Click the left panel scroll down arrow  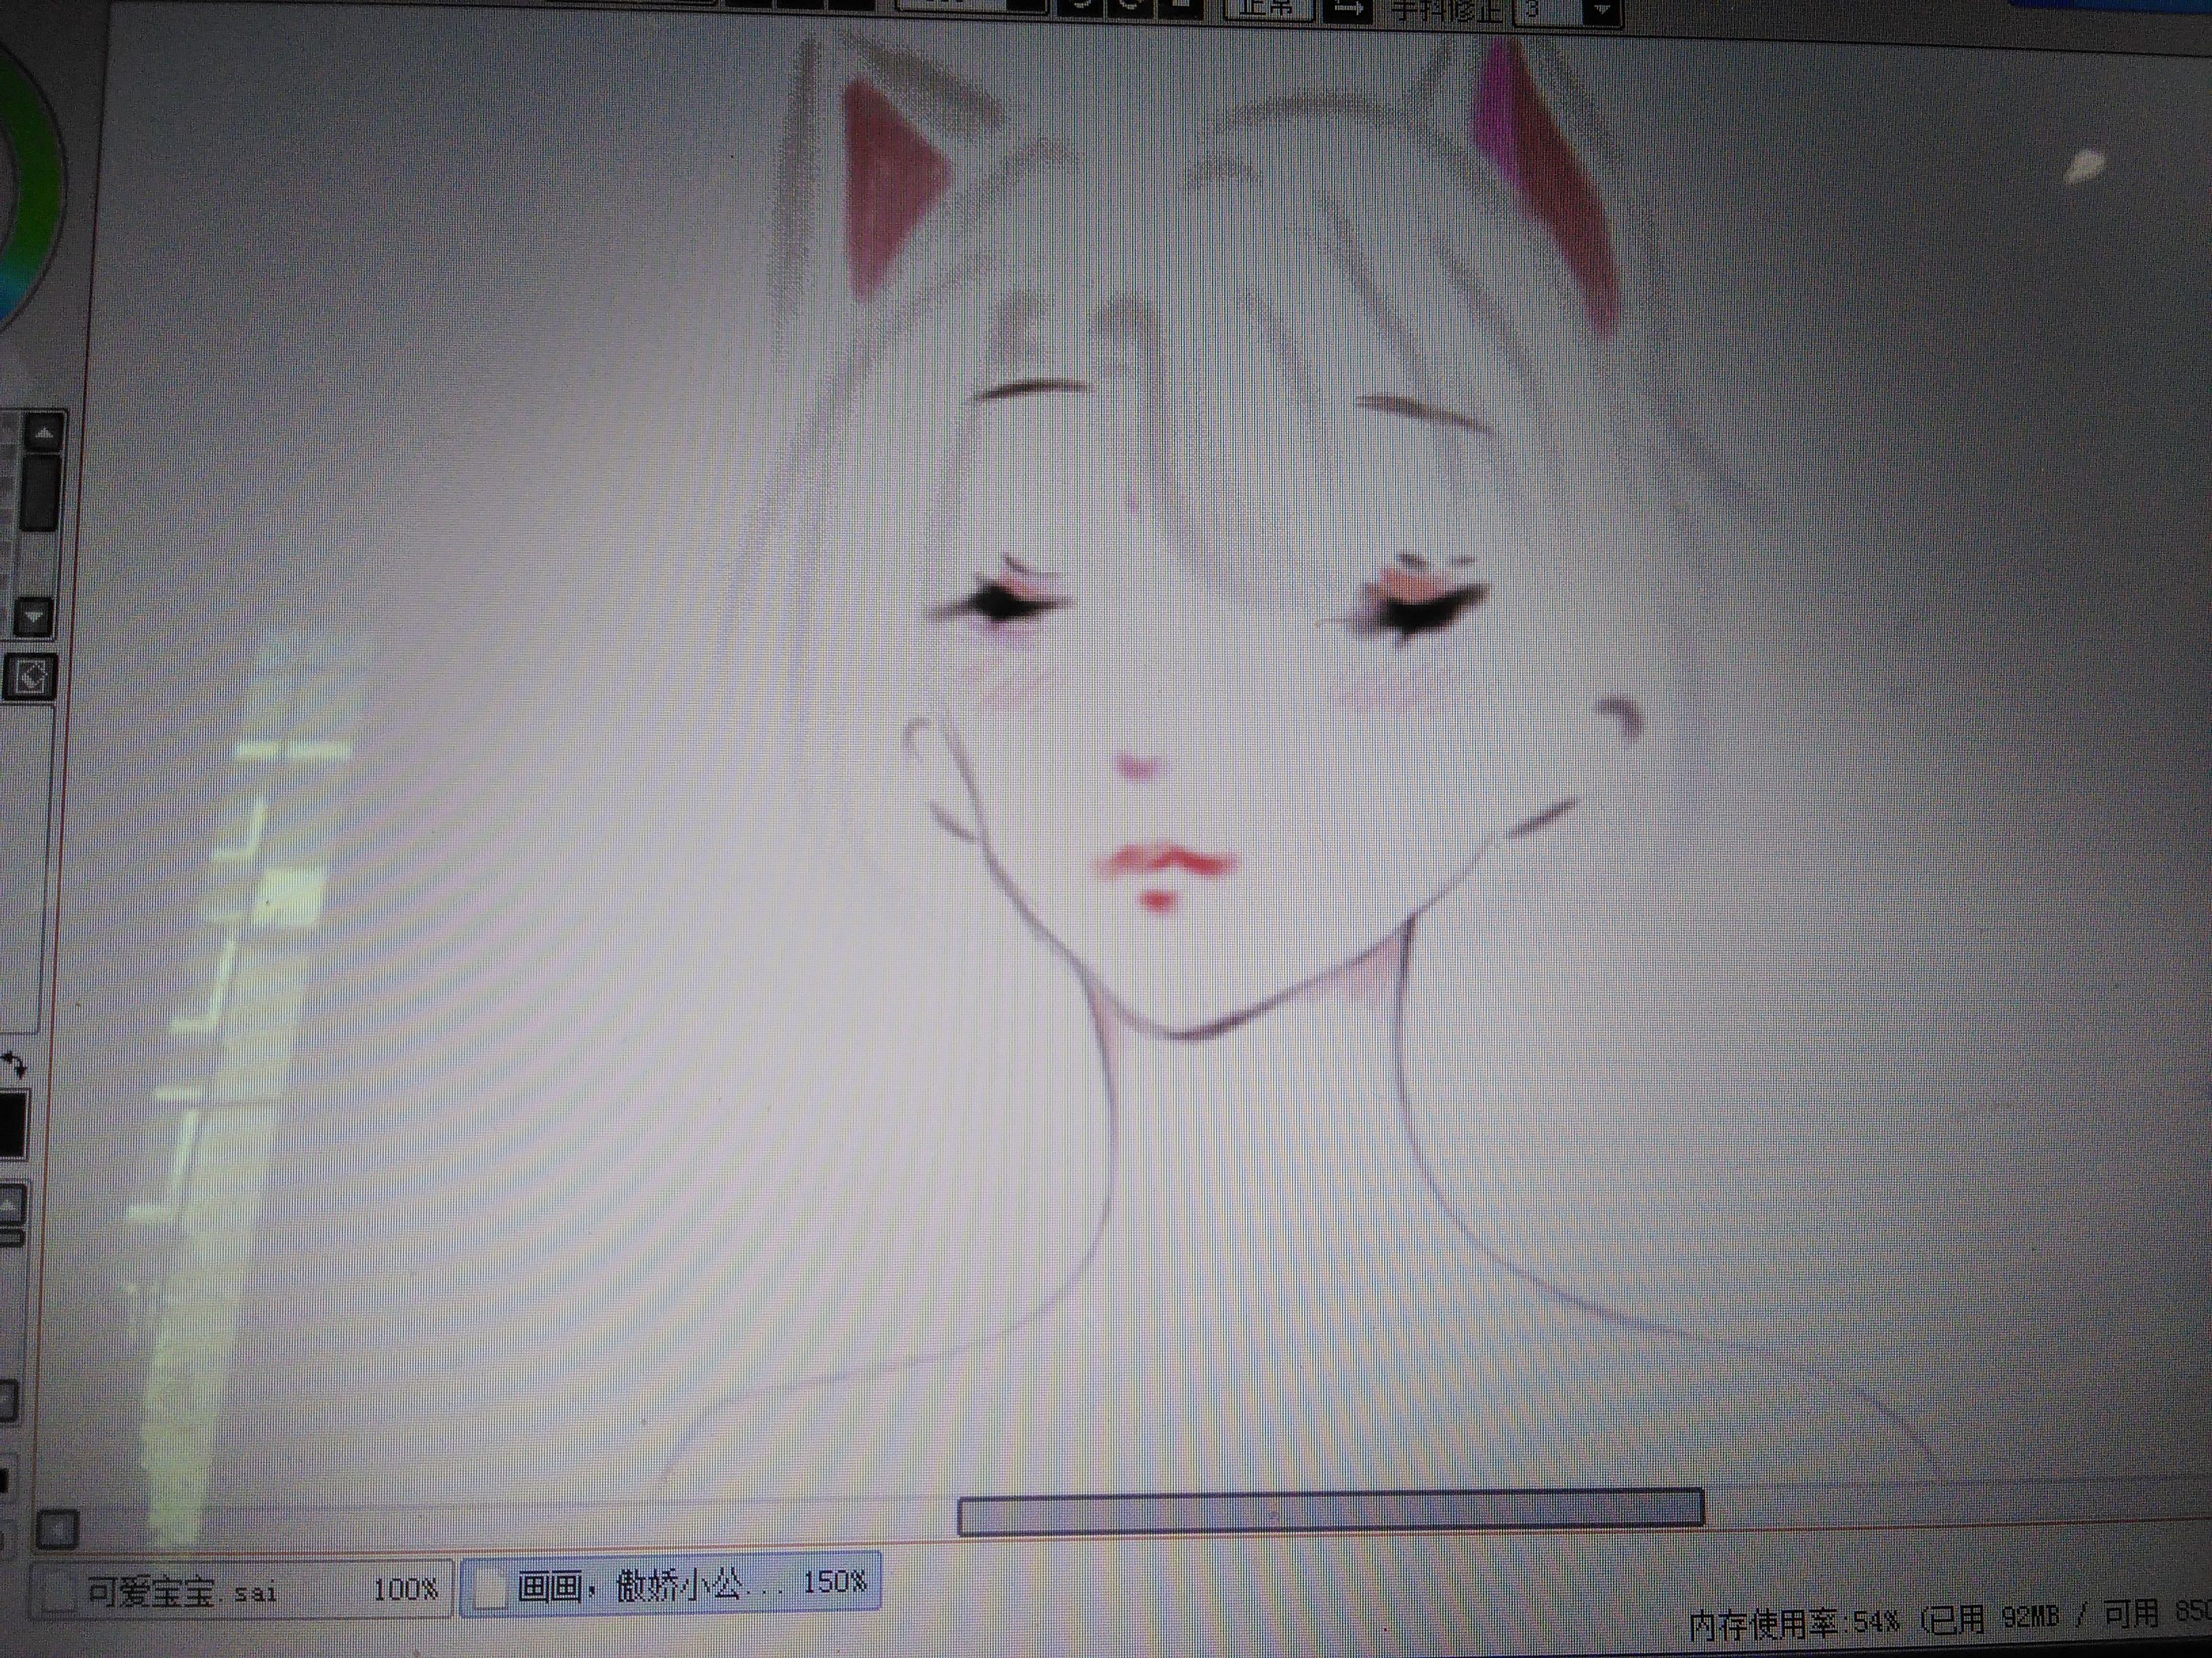point(35,616)
